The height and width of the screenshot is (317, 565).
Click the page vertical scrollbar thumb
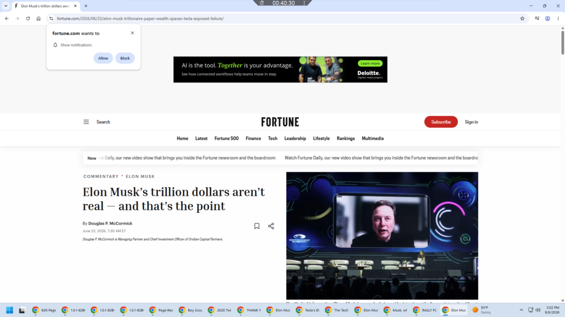(x=562, y=42)
